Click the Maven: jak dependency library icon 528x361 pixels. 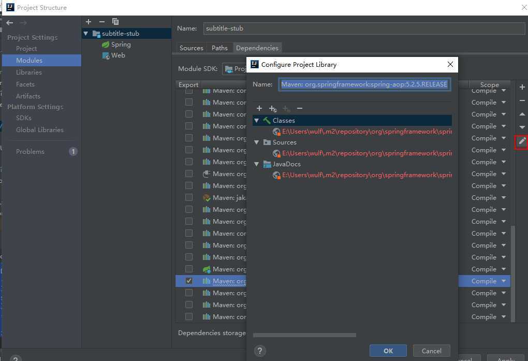coord(207,198)
